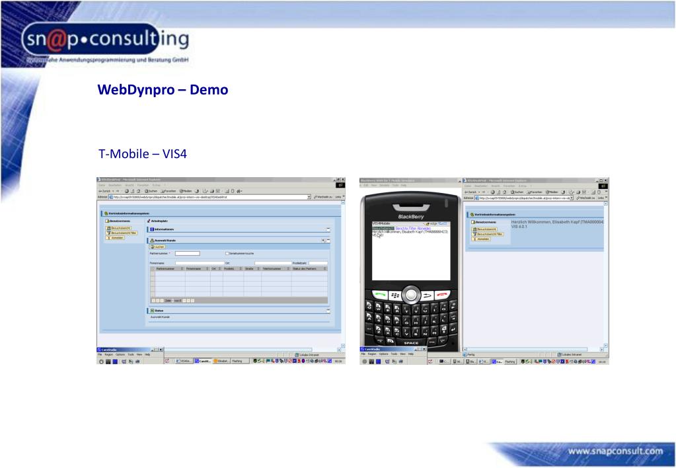676x468 pixels.
Task: Collapse the Informationen tray
Action: coord(328,229)
